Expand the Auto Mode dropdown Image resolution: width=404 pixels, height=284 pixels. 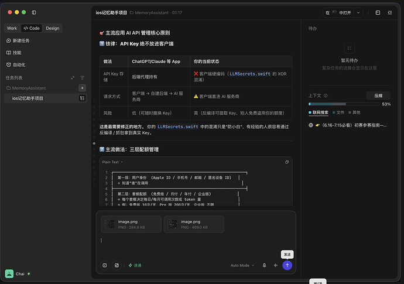coord(242,265)
